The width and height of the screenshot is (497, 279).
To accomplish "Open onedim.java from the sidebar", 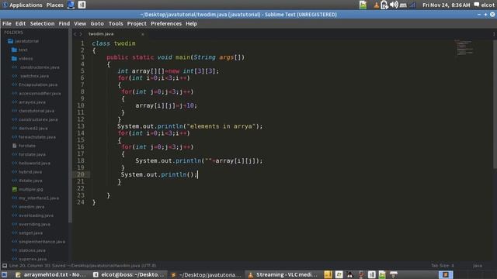I will click(x=31, y=207).
